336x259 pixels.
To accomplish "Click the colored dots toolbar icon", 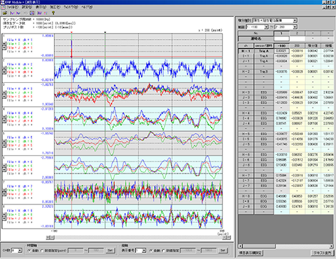I will (46, 13).
